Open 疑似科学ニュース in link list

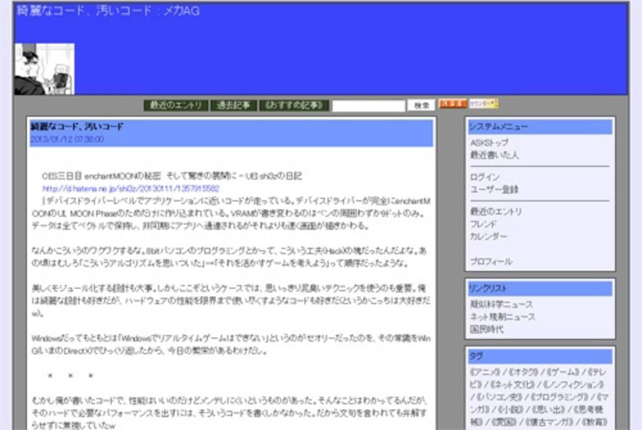(x=501, y=304)
